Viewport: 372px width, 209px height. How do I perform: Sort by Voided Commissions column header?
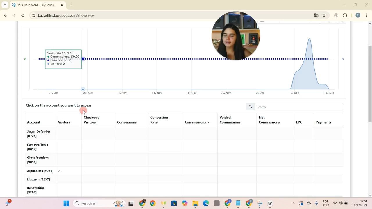coord(230,120)
